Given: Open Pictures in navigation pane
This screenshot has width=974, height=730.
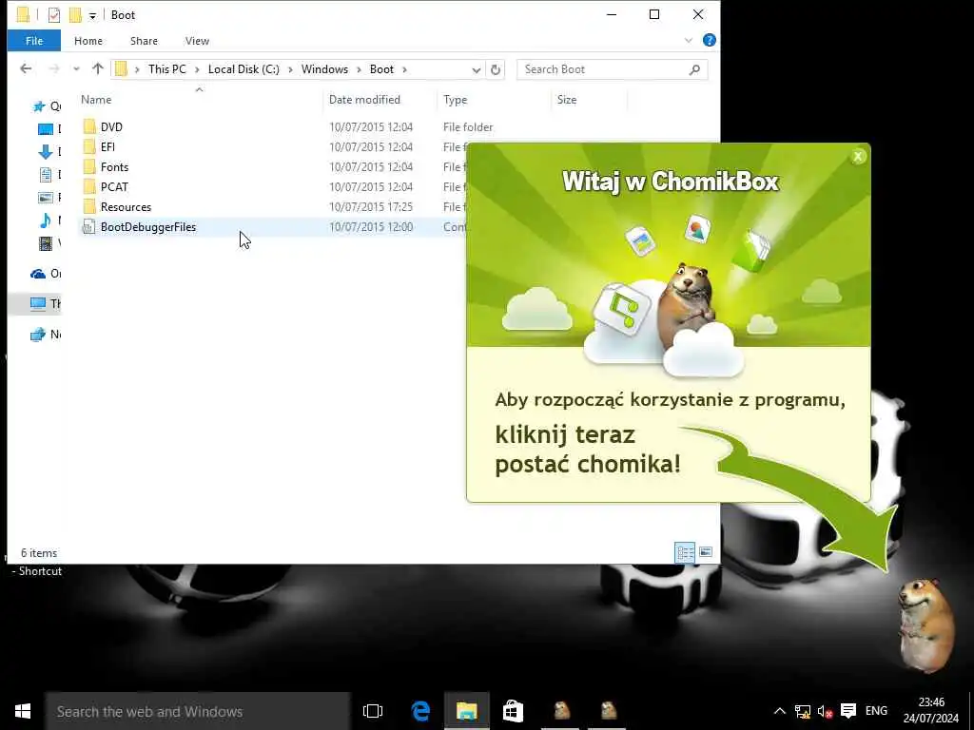Looking at the screenshot, I should (49, 198).
